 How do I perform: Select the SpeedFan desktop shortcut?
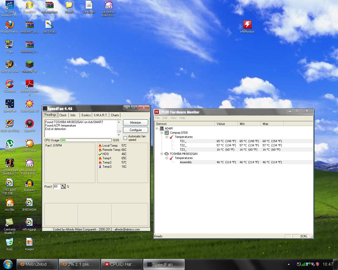point(10,106)
